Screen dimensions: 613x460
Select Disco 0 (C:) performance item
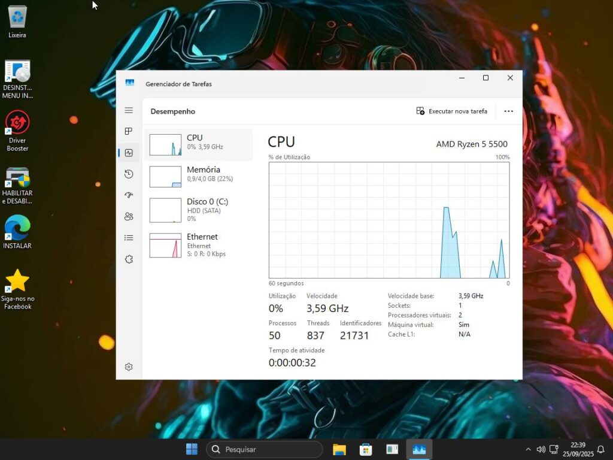coord(198,210)
